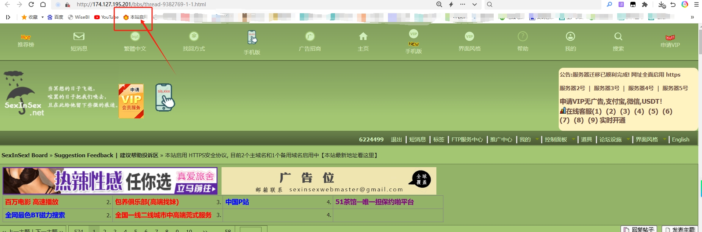Open the 帮助 question mark icon
This screenshot has width=702, height=232.
522,37
